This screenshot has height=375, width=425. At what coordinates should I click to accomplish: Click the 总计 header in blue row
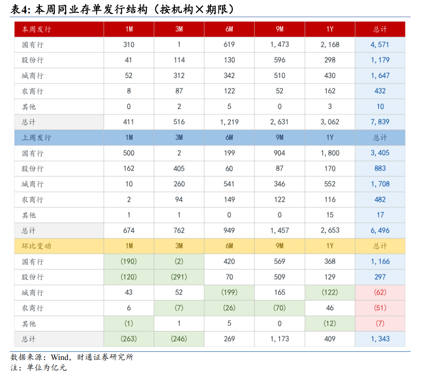point(380,137)
